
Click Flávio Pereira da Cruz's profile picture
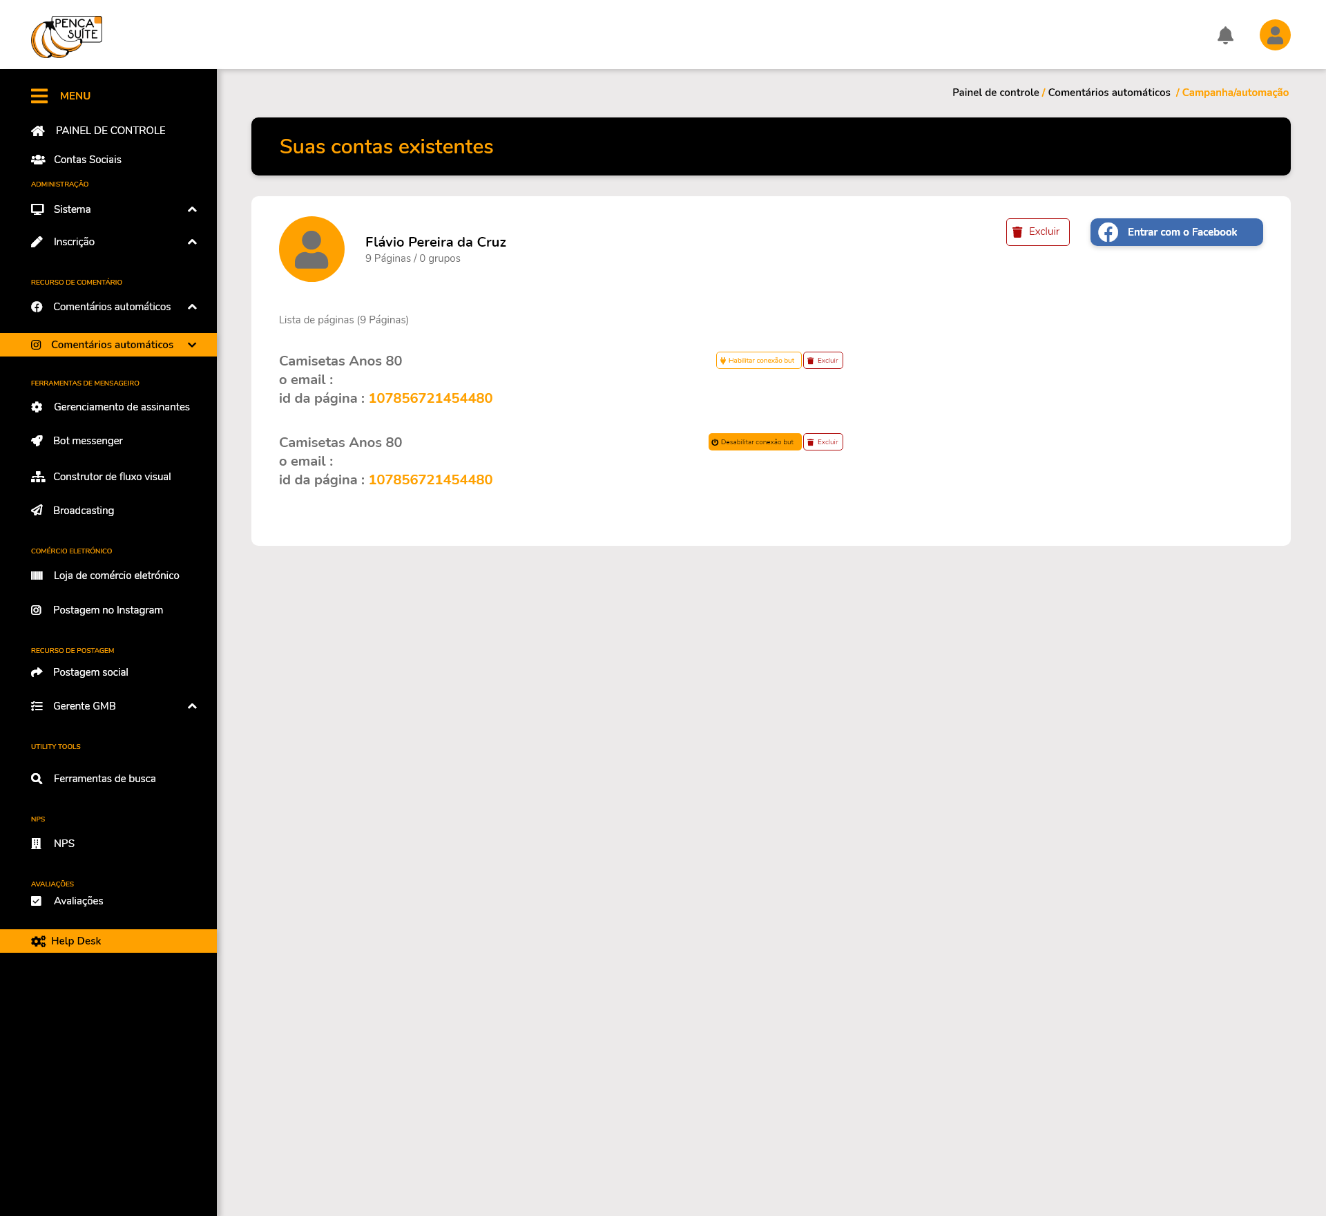click(311, 249)
